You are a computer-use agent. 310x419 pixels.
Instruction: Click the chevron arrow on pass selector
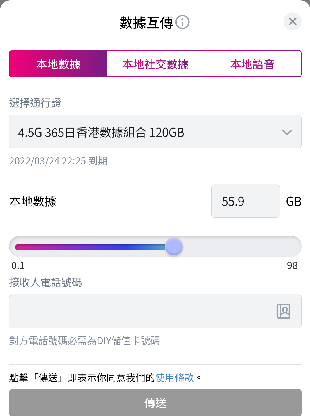pos(287,132)
